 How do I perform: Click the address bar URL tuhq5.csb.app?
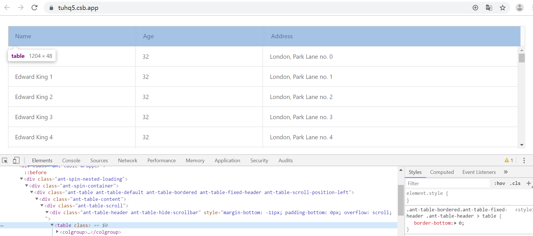click(x=78, y=8)
